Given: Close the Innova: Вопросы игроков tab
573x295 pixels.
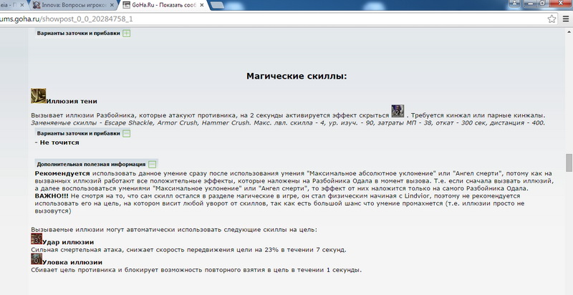Looking at the screenshot, I should [111, 4].
